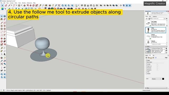This screenshot has width=169, height=95.
Task: Select the Arc tool in top toolbar
Action: click(x=14, y=5)
